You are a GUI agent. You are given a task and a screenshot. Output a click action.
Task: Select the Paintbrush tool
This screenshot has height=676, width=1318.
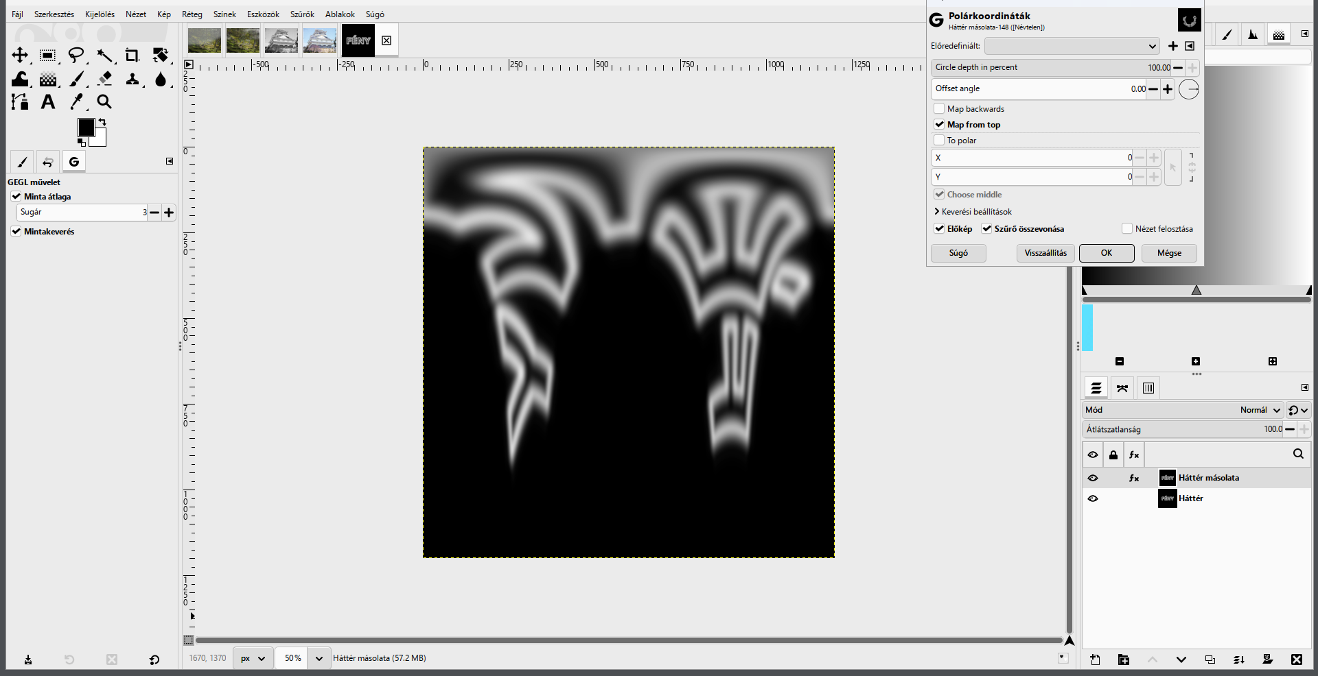(76, 79)
